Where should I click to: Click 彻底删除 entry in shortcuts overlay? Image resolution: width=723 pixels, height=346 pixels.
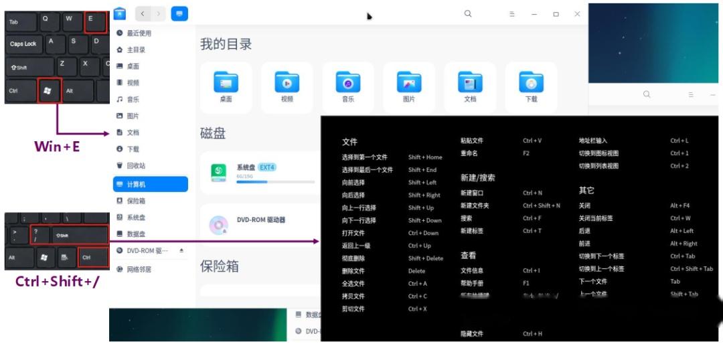[353, 258]
